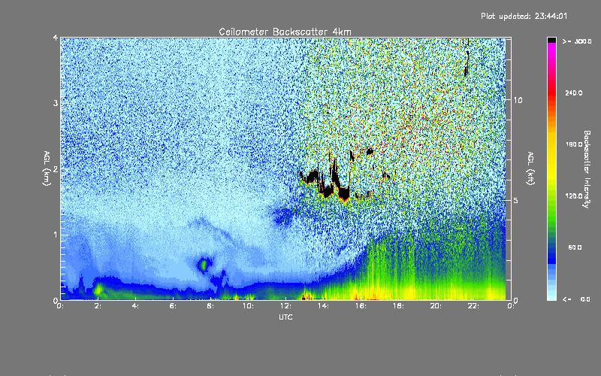Click the '180.0' colorbar value

point(574,144)
